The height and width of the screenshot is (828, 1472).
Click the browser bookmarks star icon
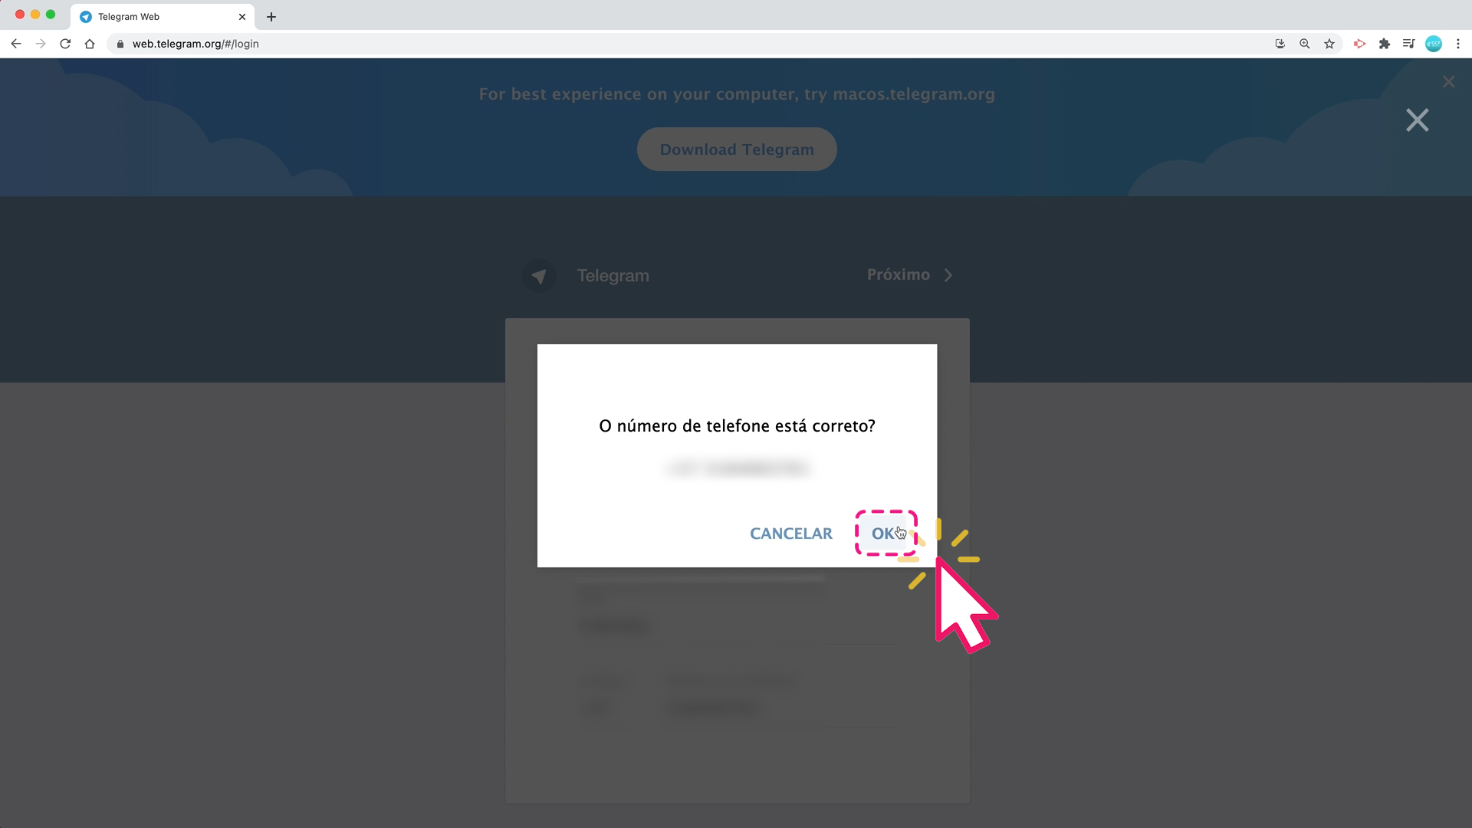coord(1330,44)
